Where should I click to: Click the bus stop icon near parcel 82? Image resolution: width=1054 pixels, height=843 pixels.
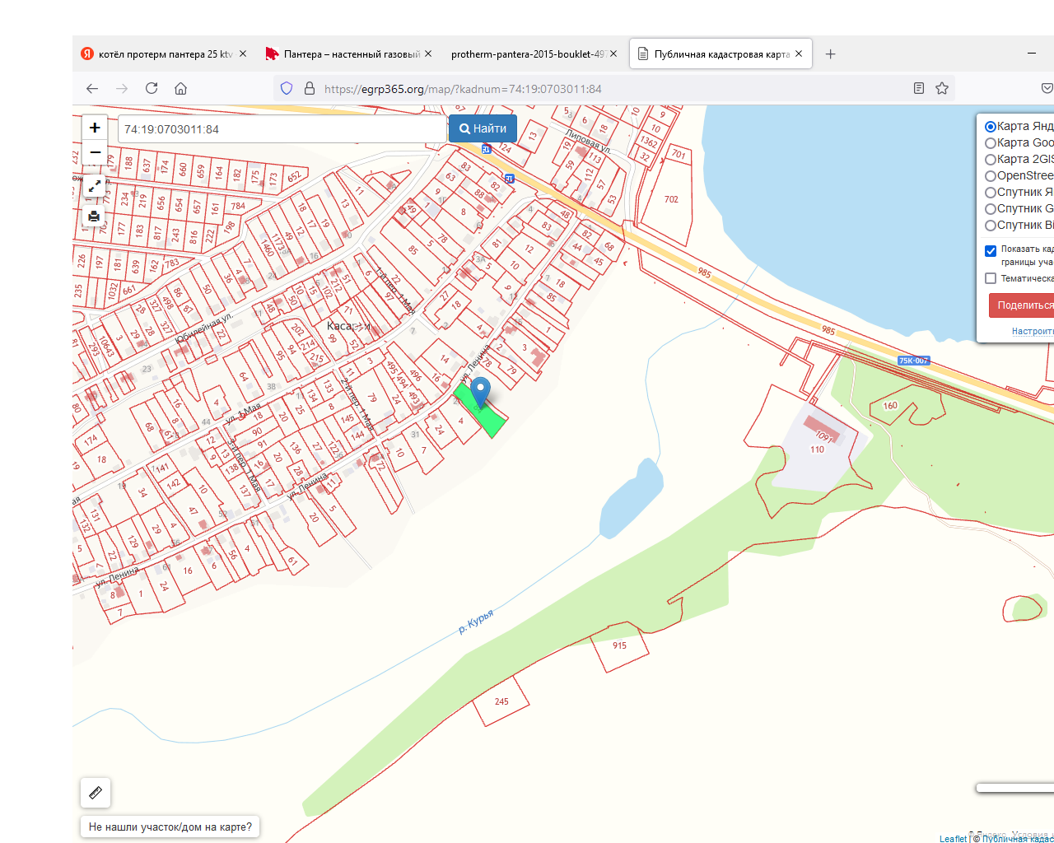[x=509, y=179]
